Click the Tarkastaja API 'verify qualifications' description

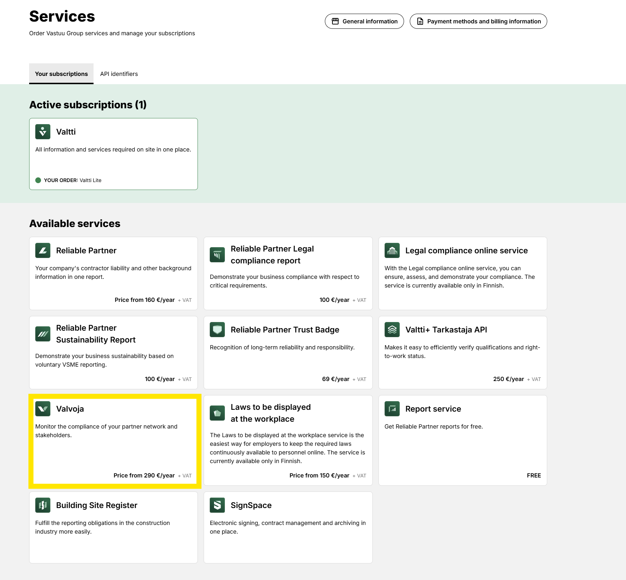point(462,352)
